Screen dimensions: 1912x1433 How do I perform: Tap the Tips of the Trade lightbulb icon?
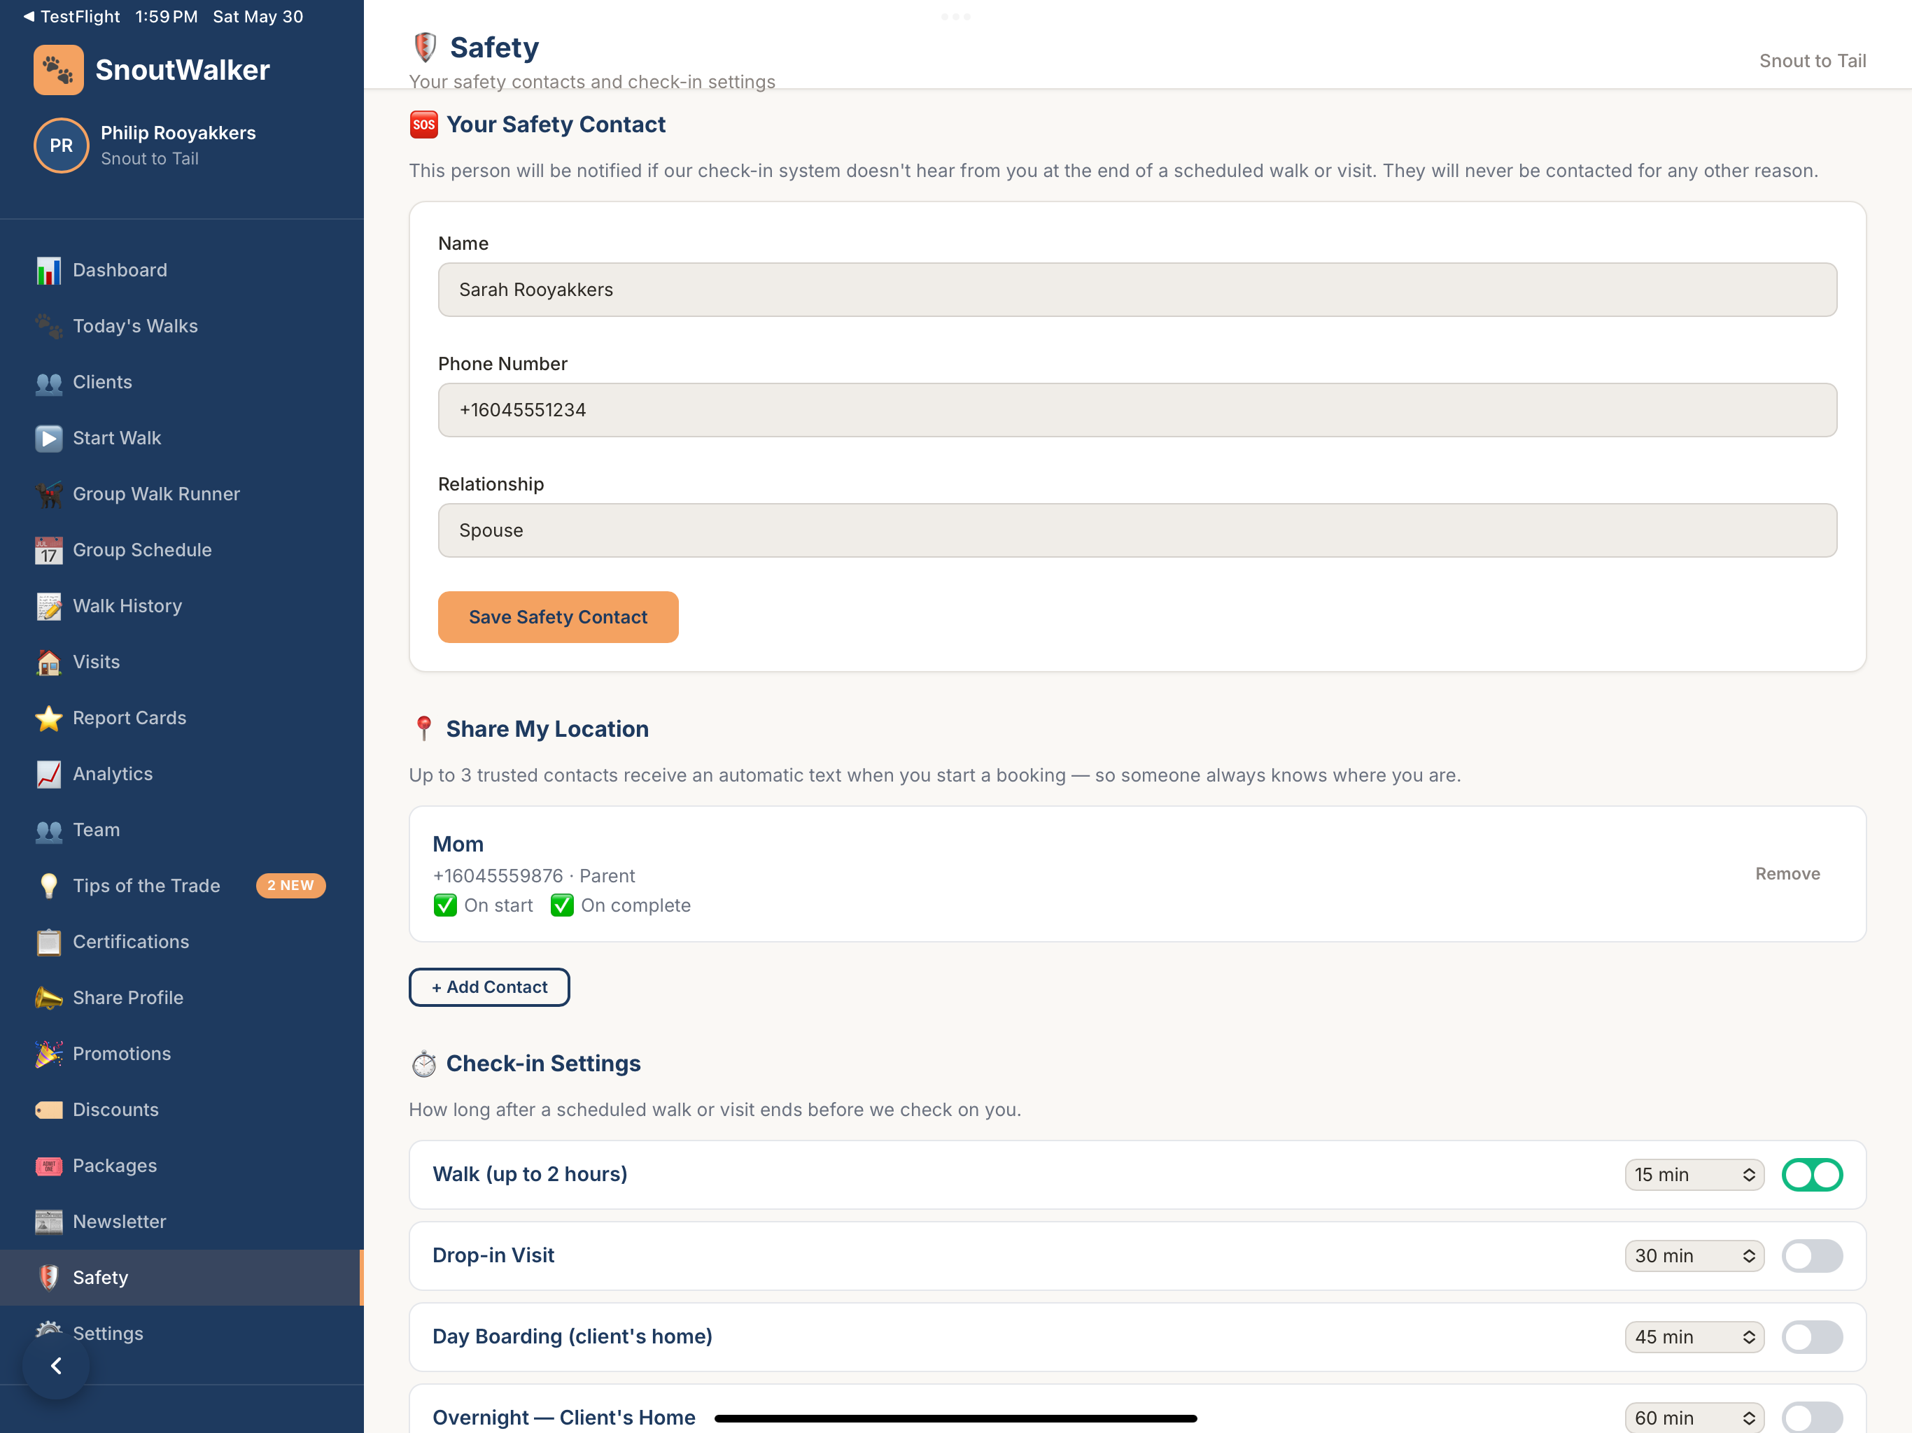[48, 887]
